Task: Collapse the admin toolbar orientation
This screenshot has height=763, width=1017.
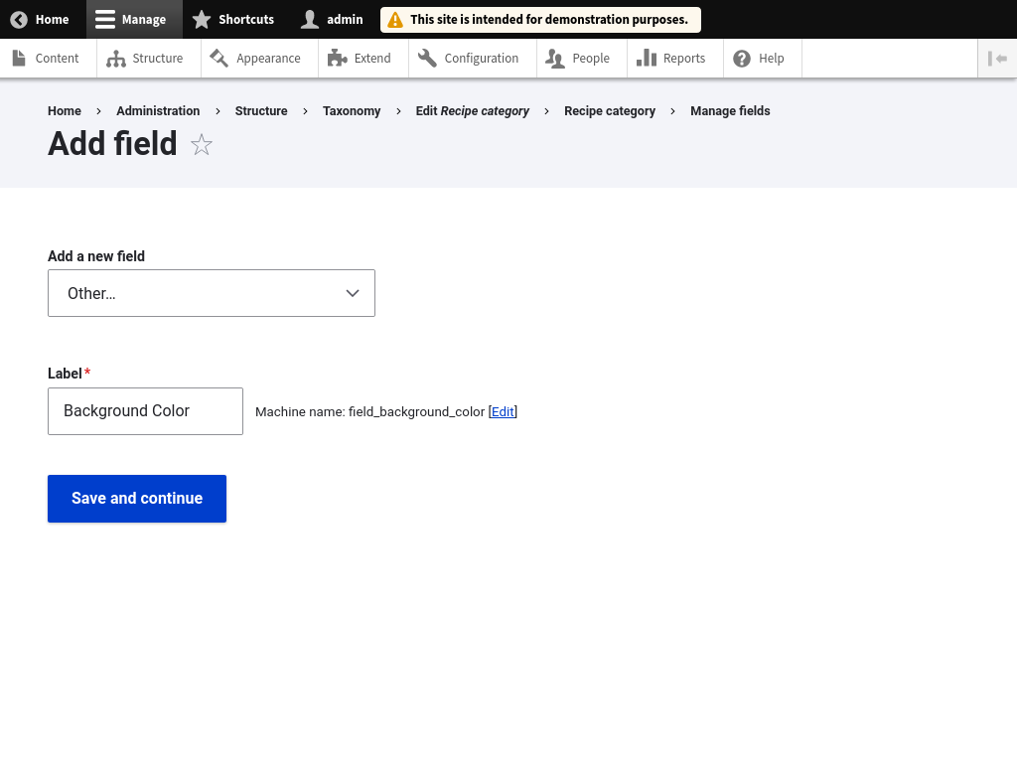Action: click(x=997, y=58)
